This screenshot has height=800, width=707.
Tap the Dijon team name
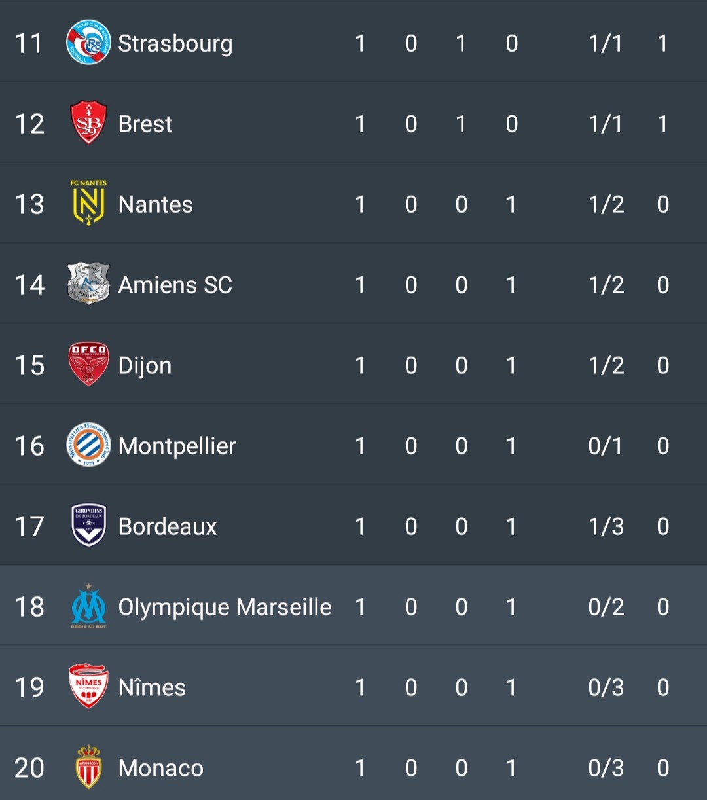(145, 366)
